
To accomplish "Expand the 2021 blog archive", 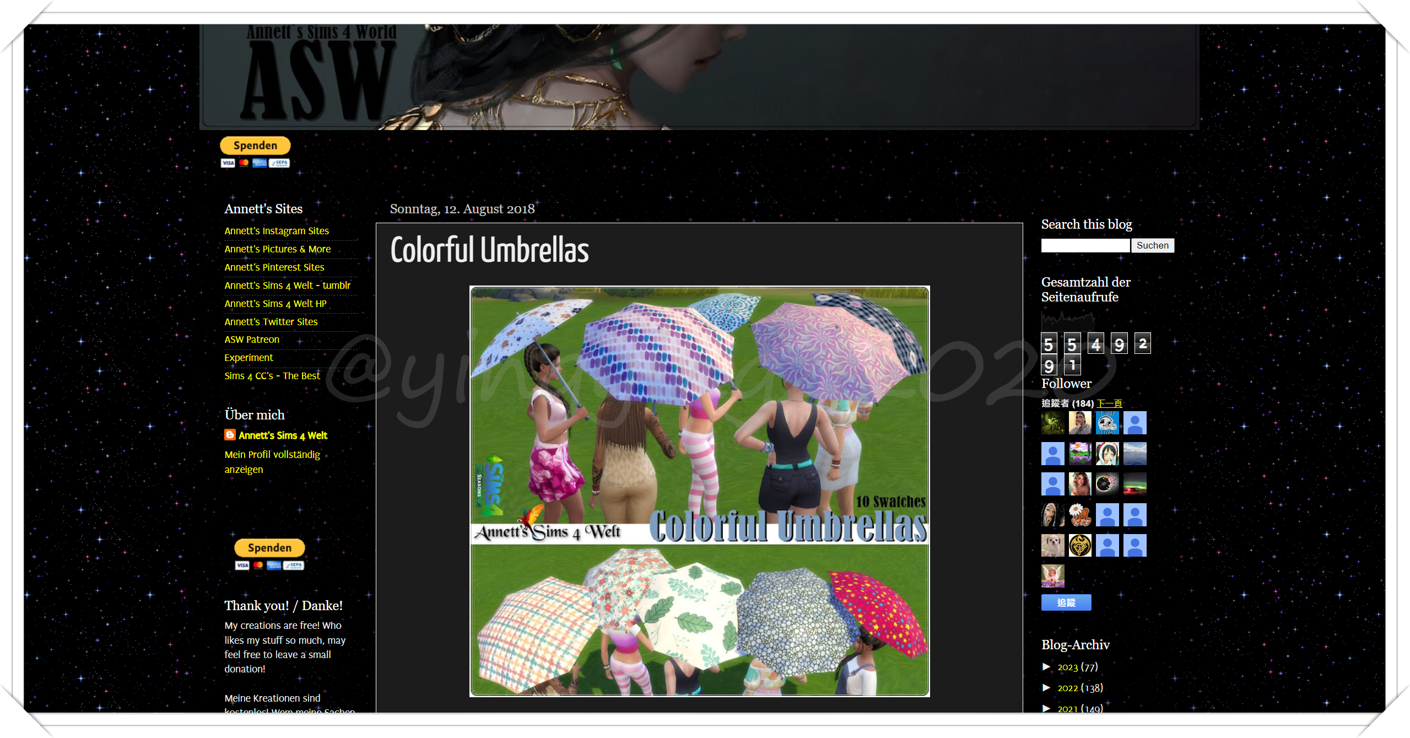I will pos(1046,708).
